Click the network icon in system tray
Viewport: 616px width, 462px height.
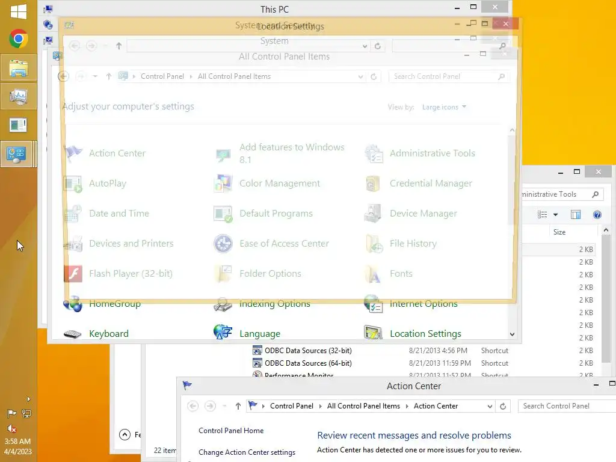click(26, 413)
